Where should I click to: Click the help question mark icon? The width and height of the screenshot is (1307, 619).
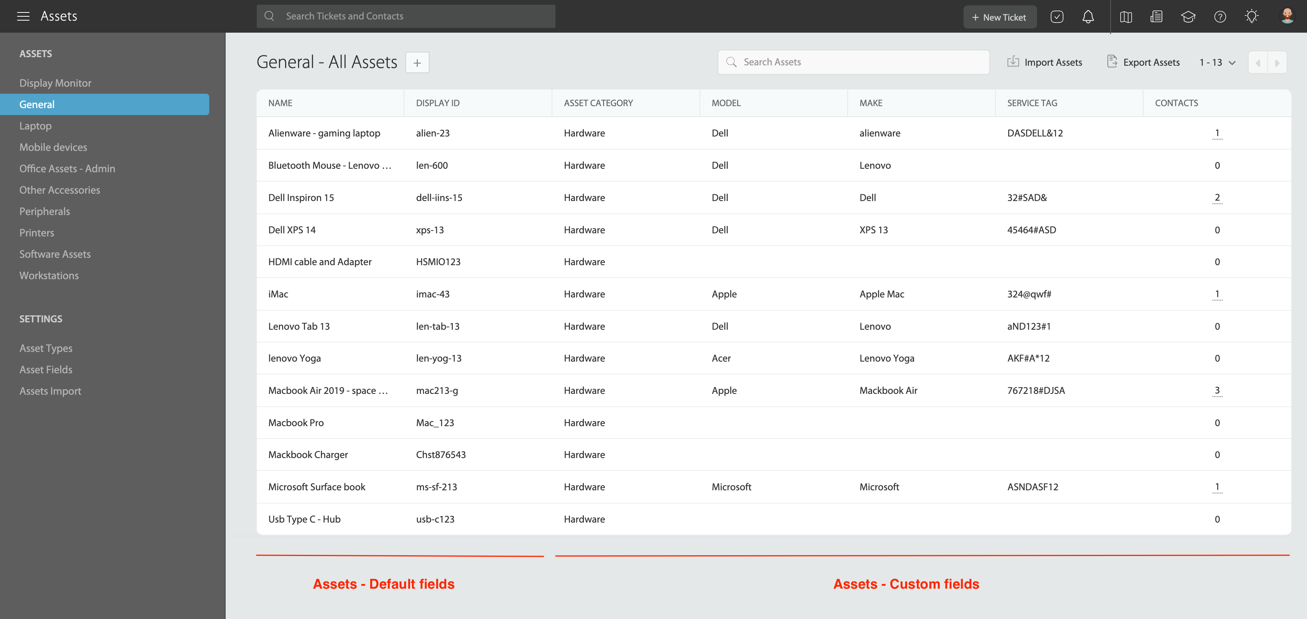pos(1219,16)
